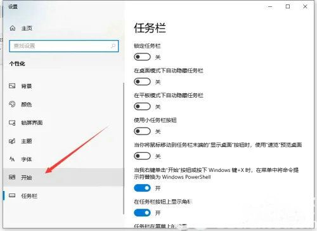The image size is (317, 231).
Task: Close the 设置 window
Action: point(305,6)
